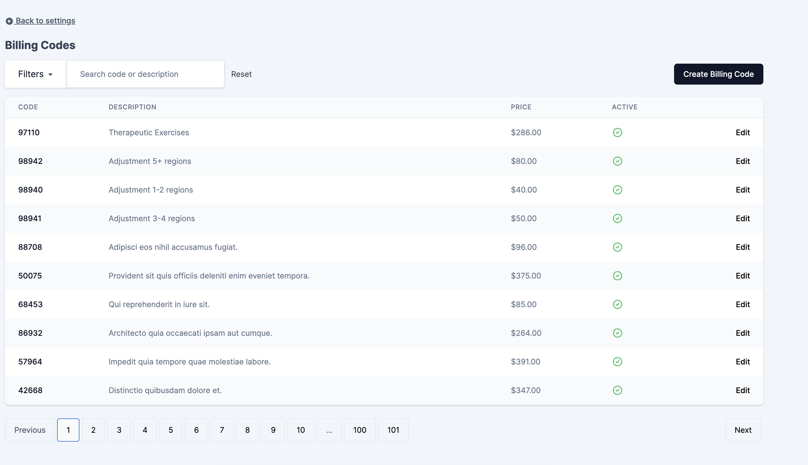Click Reset to clear filters

click(241, 74)
